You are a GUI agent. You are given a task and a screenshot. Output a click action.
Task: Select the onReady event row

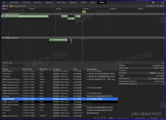click(x=60, y=110)
